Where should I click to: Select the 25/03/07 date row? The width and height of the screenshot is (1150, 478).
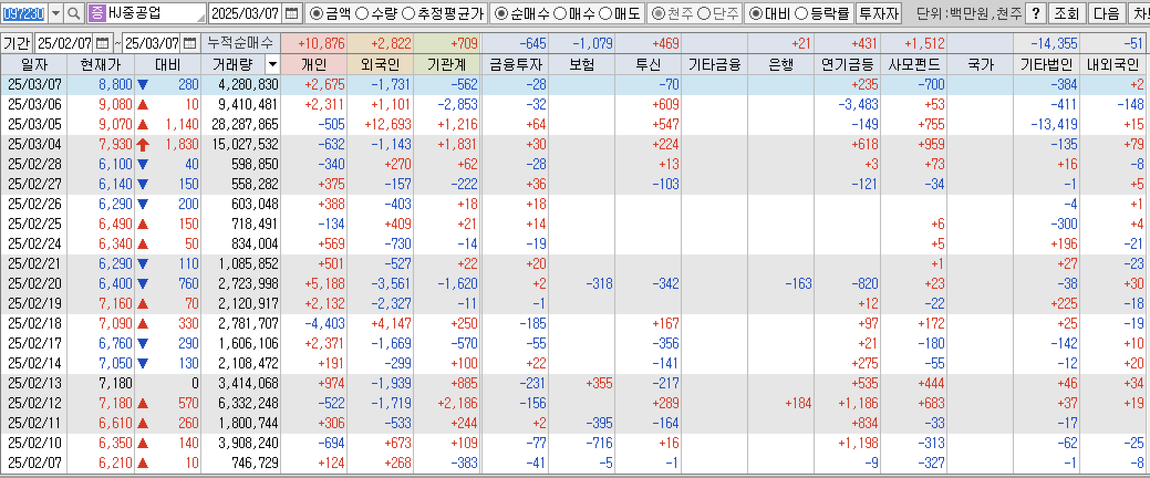(x=573, y=85)
